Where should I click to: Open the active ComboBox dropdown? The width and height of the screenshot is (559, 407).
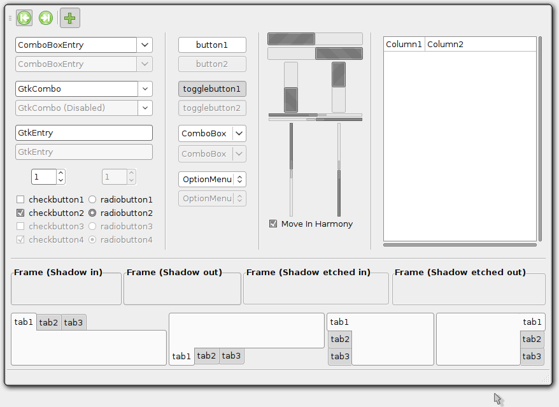click(x=212, y=133)
